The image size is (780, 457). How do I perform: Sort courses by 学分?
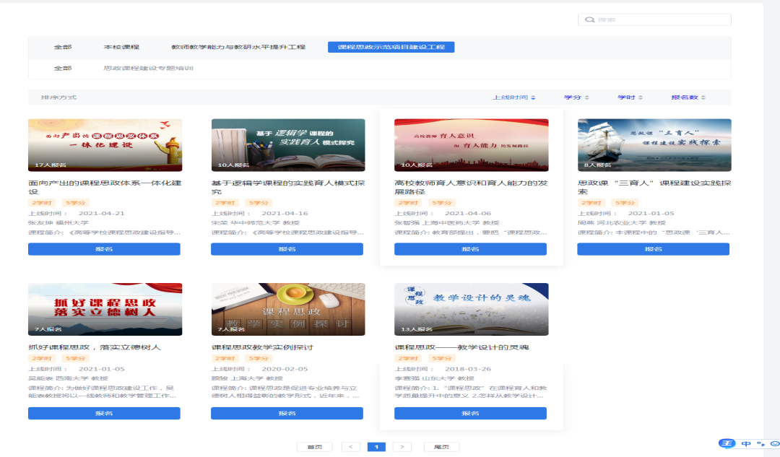[x=576, y=97]
